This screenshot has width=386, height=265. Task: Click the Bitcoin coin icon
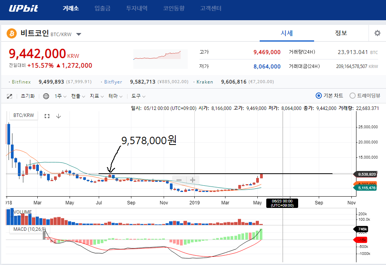pos(12,33)
